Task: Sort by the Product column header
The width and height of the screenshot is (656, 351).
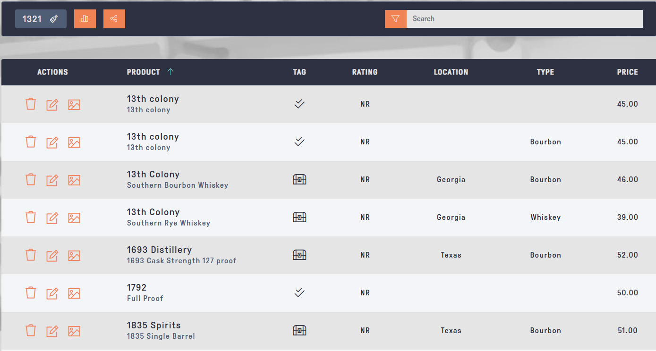Action: point(144,72)
